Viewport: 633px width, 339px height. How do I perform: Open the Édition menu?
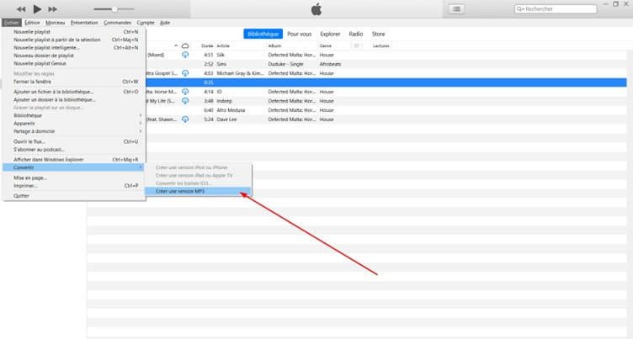pyautogui.click(x=32, y=23)
